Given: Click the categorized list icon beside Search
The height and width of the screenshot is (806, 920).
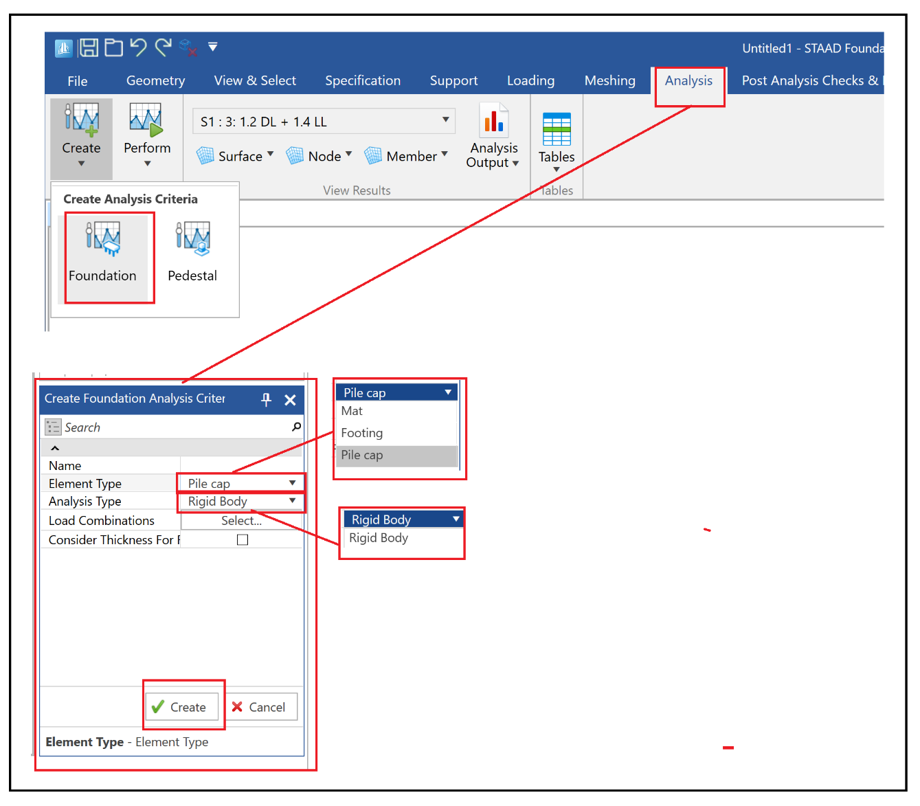Looking at the screenshot, I should pyautogui.click(x=53, y=427).
